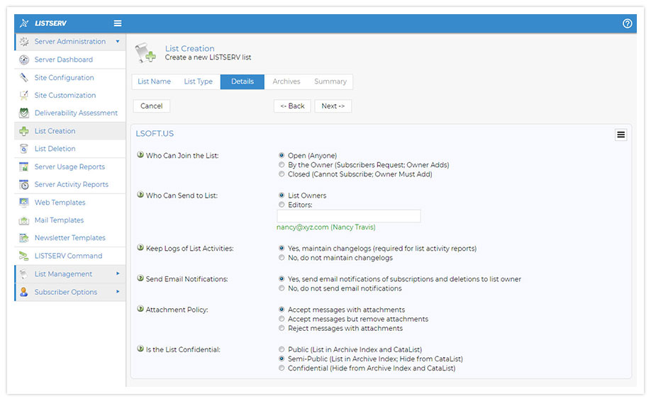Select Accept messages with attachments

point(282,310)
